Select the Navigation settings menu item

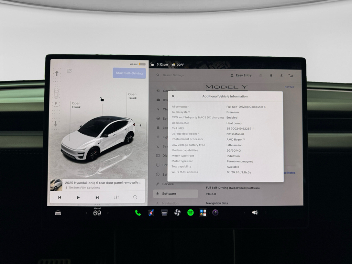click(170, 203)
